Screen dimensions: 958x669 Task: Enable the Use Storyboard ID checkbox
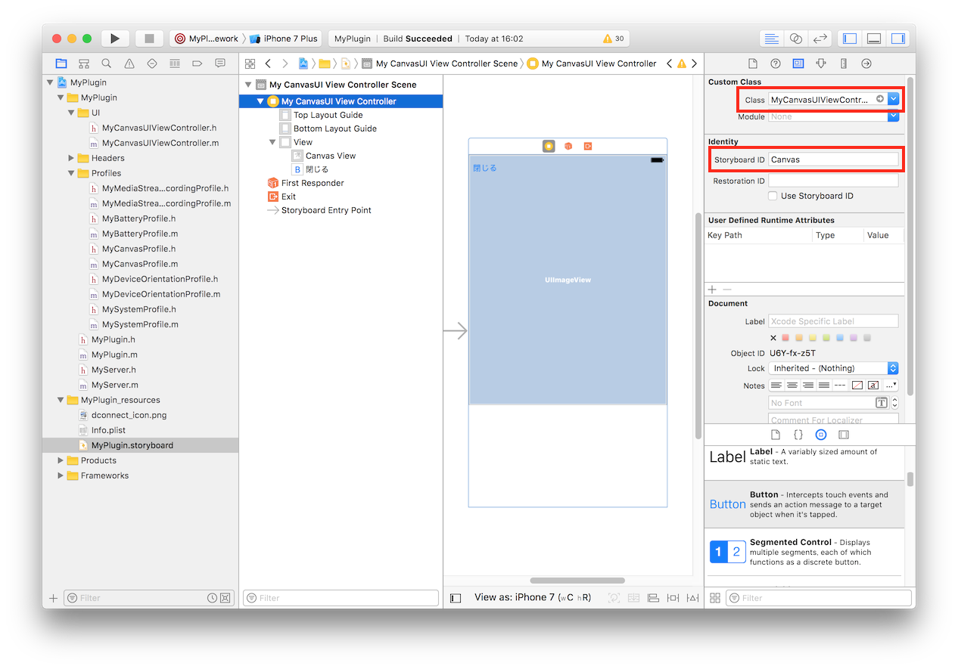tap(773, 196)
